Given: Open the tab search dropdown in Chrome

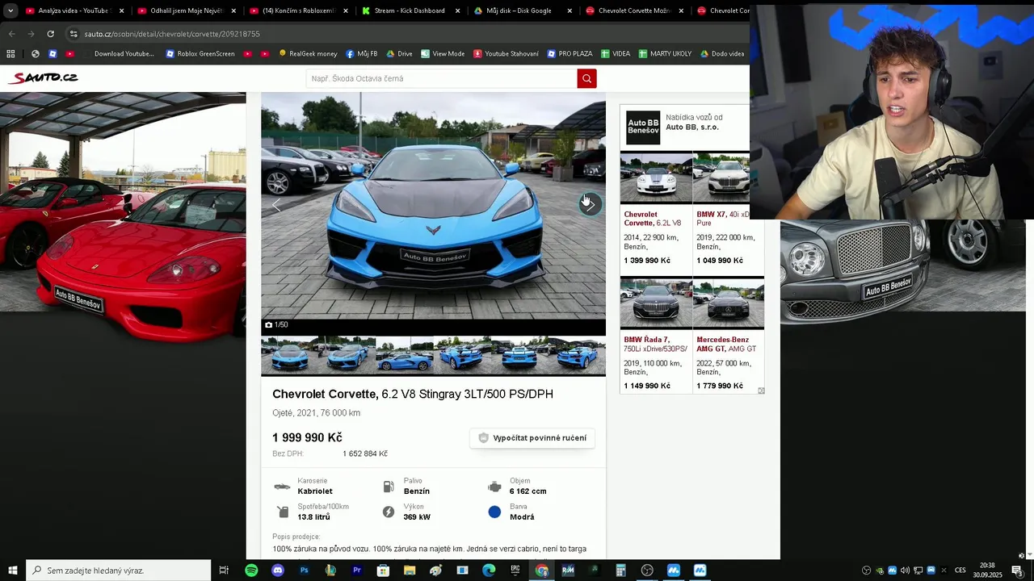Looking at the screenshot, I should click(x=11, y=10).
